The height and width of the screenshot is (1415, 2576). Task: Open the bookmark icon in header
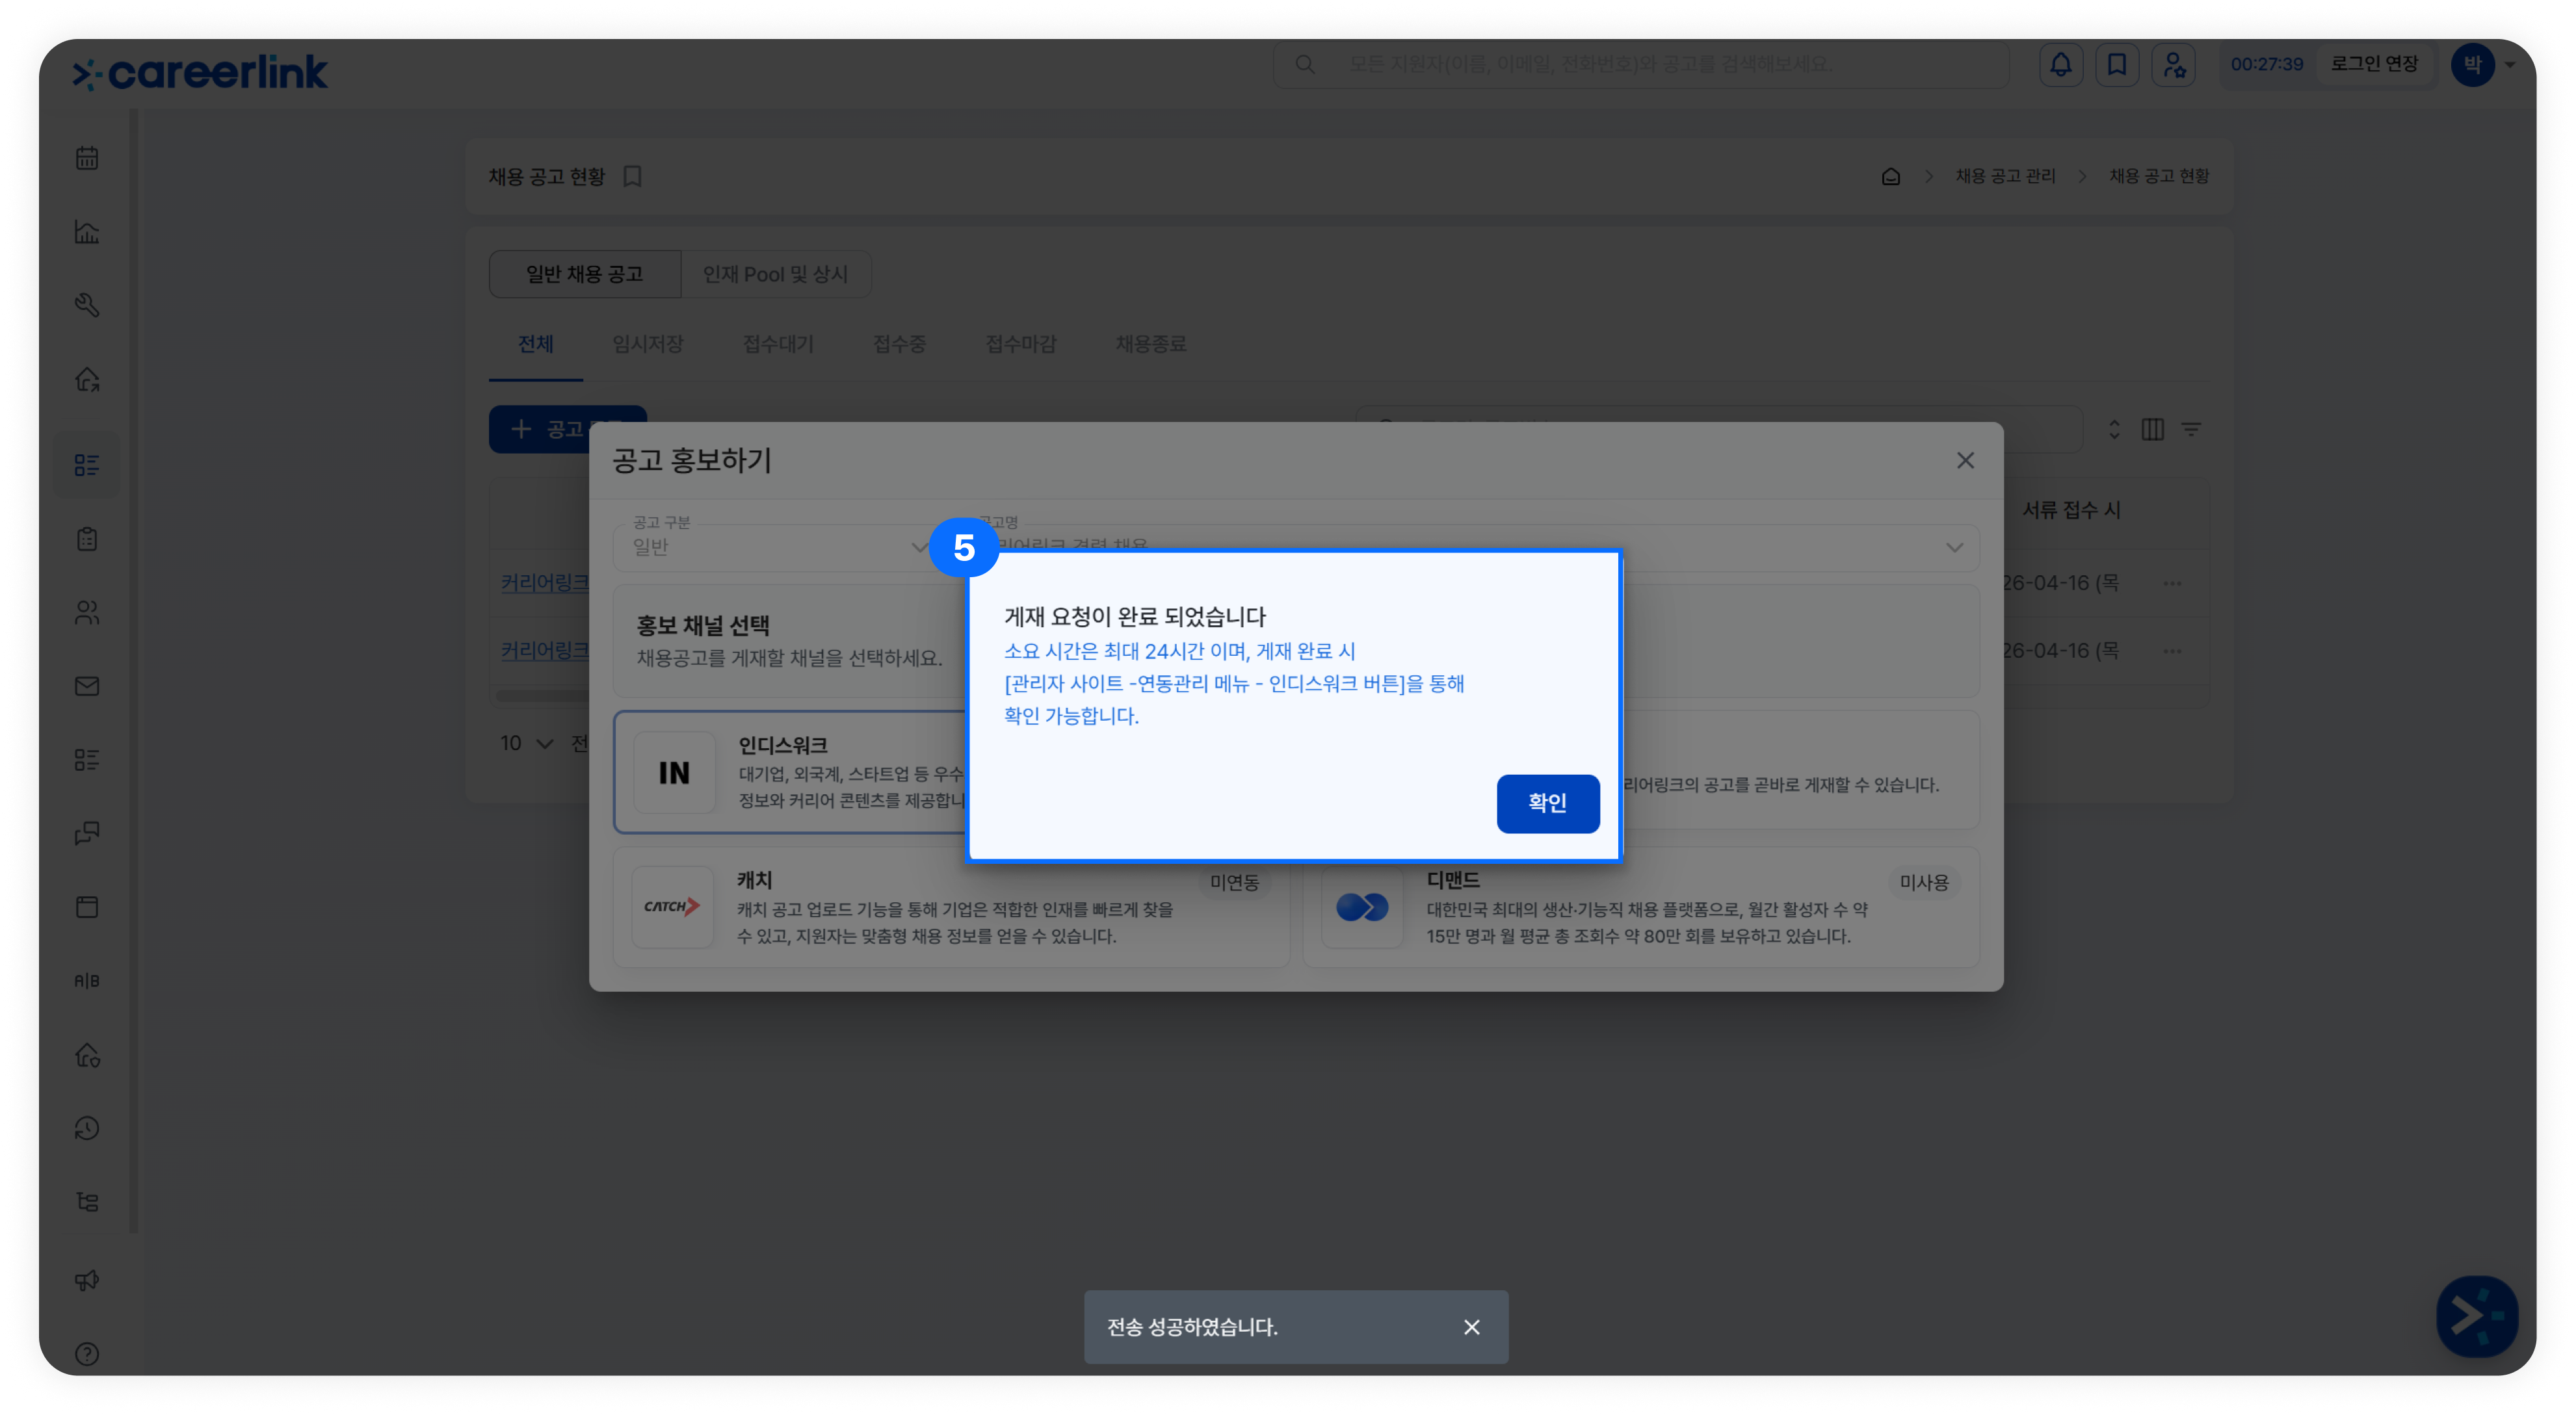(2117, 65)
